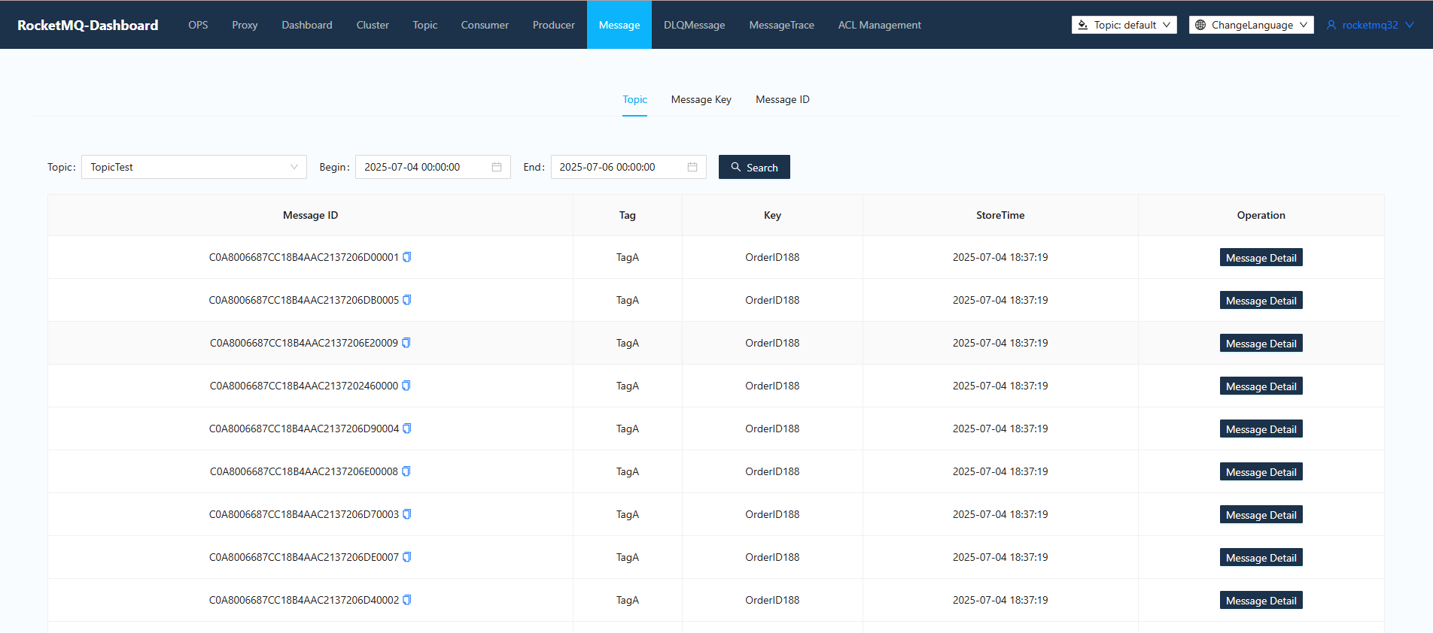1433x633 pixels.
Task: Open Message Detail for ID ending D00001
Action: [x=1261, y=257]
